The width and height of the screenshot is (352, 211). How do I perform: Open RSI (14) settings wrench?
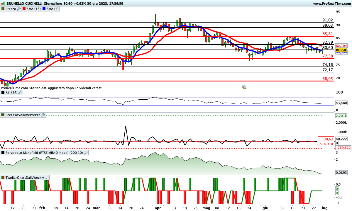(x=20, y=92)
